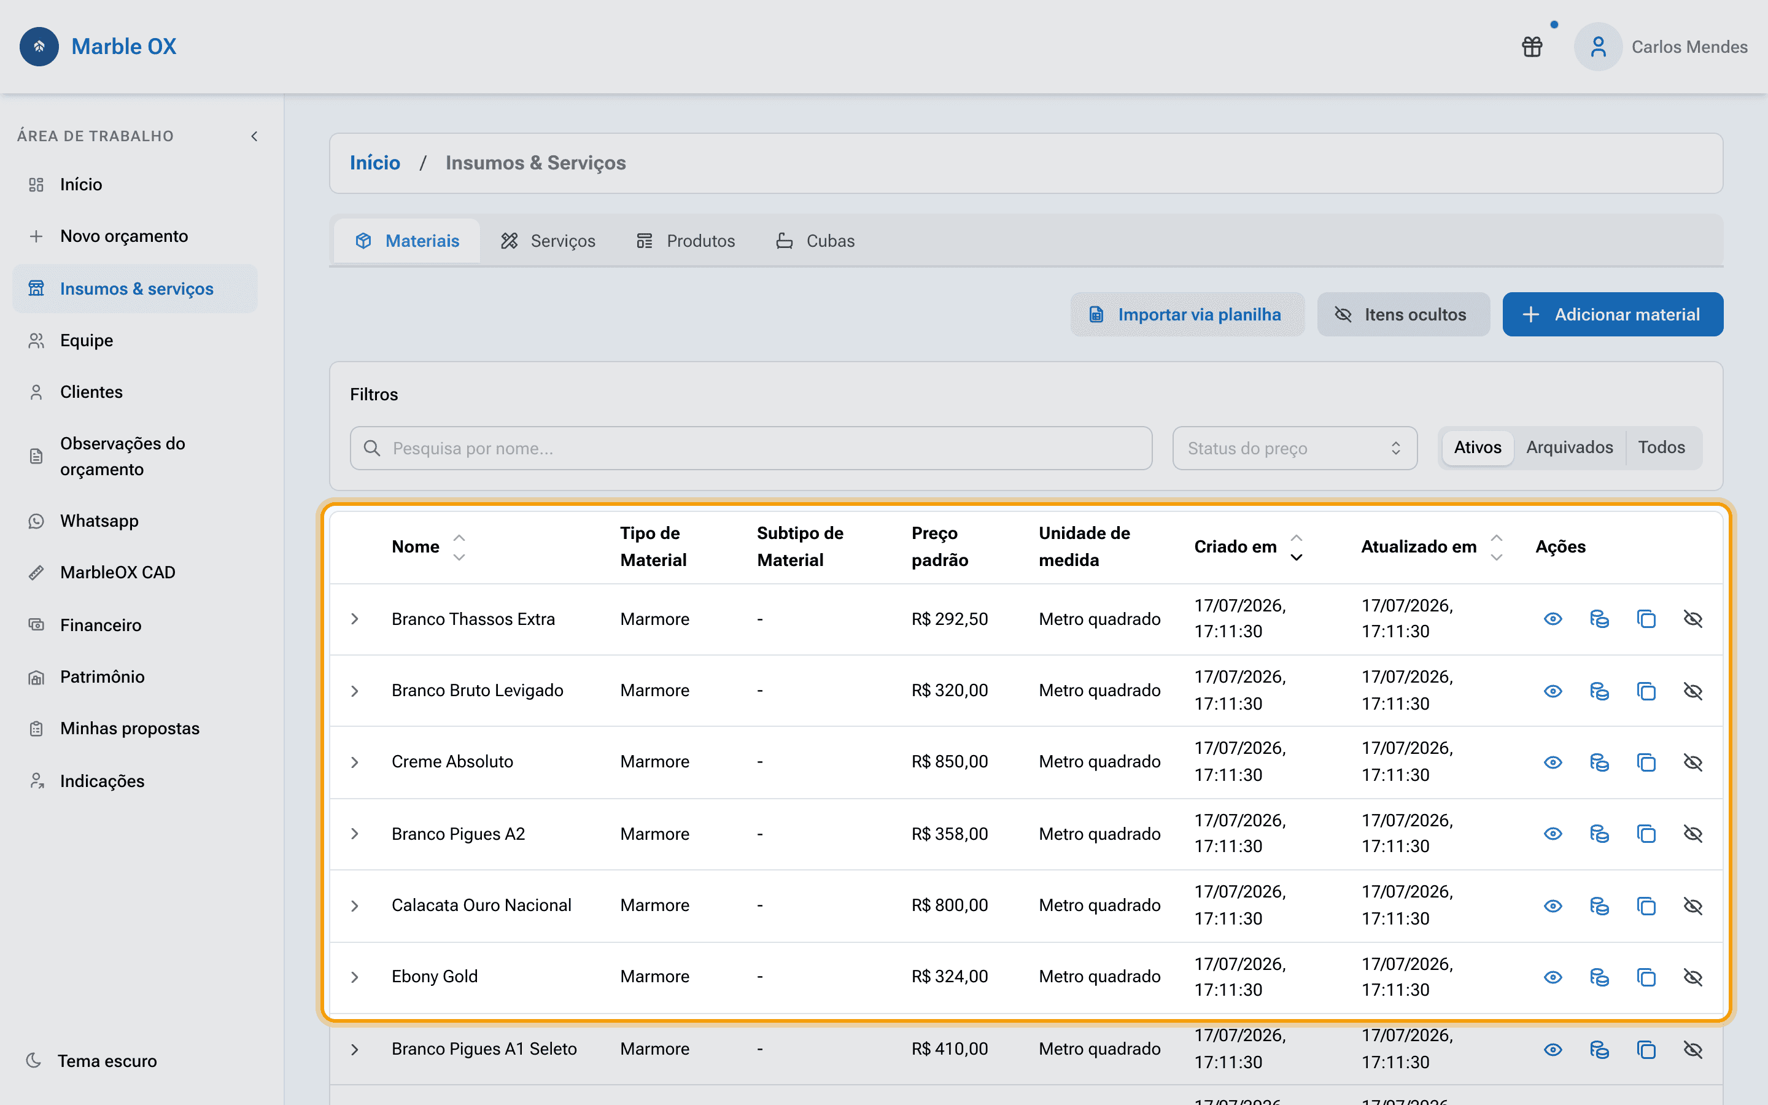This screenshot has width=1768, height=1105.
Task: Expand the Calacata Ouro Nacional row
Action: (x=354, y=905)
